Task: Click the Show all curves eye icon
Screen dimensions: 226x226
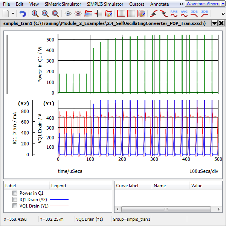Action: pyautogui.click(x=68, y=14)
